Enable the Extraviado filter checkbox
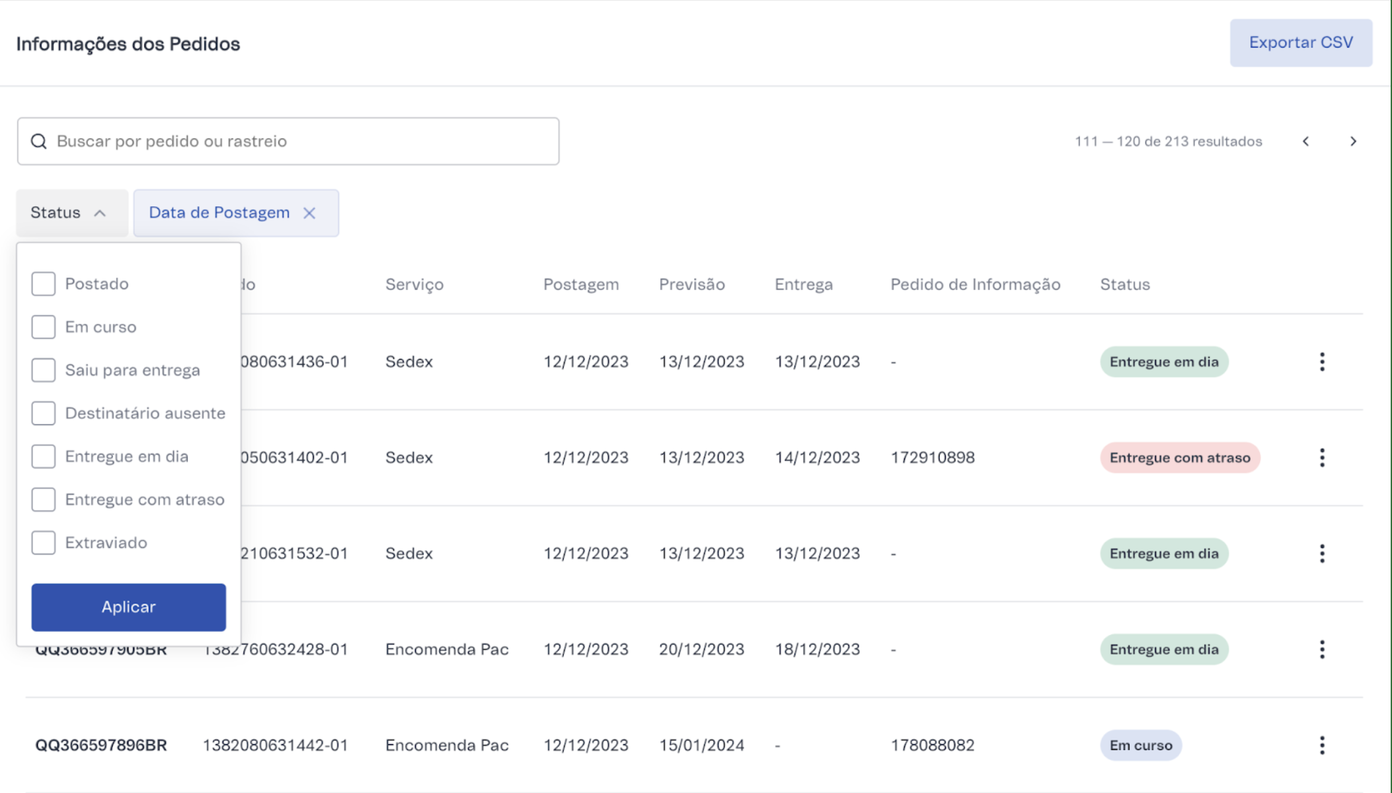1392x793 pixels. tap(44, 543)
